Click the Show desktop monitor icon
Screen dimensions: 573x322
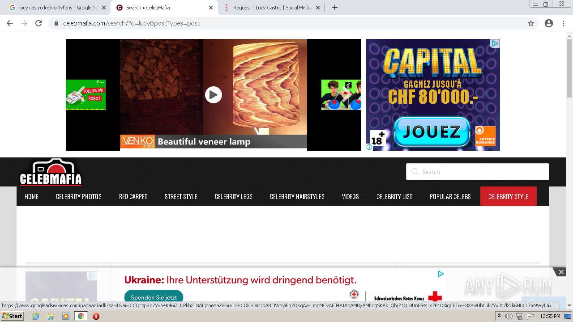point(568,316)
